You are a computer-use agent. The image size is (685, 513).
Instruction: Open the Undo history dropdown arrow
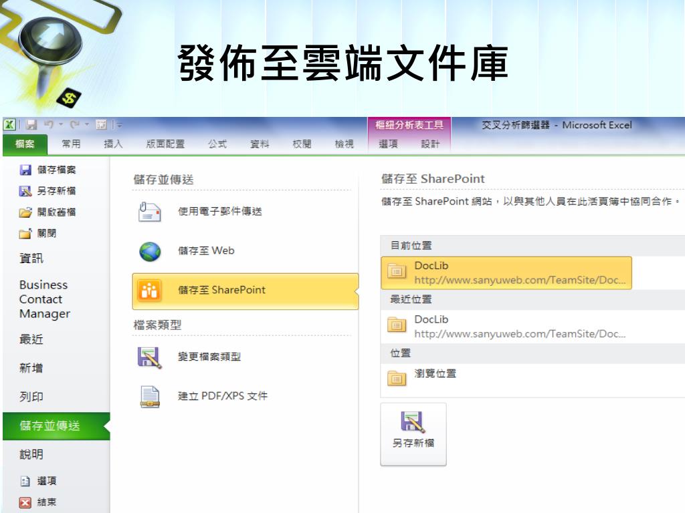pyautogui.click(x=61, y=125)
